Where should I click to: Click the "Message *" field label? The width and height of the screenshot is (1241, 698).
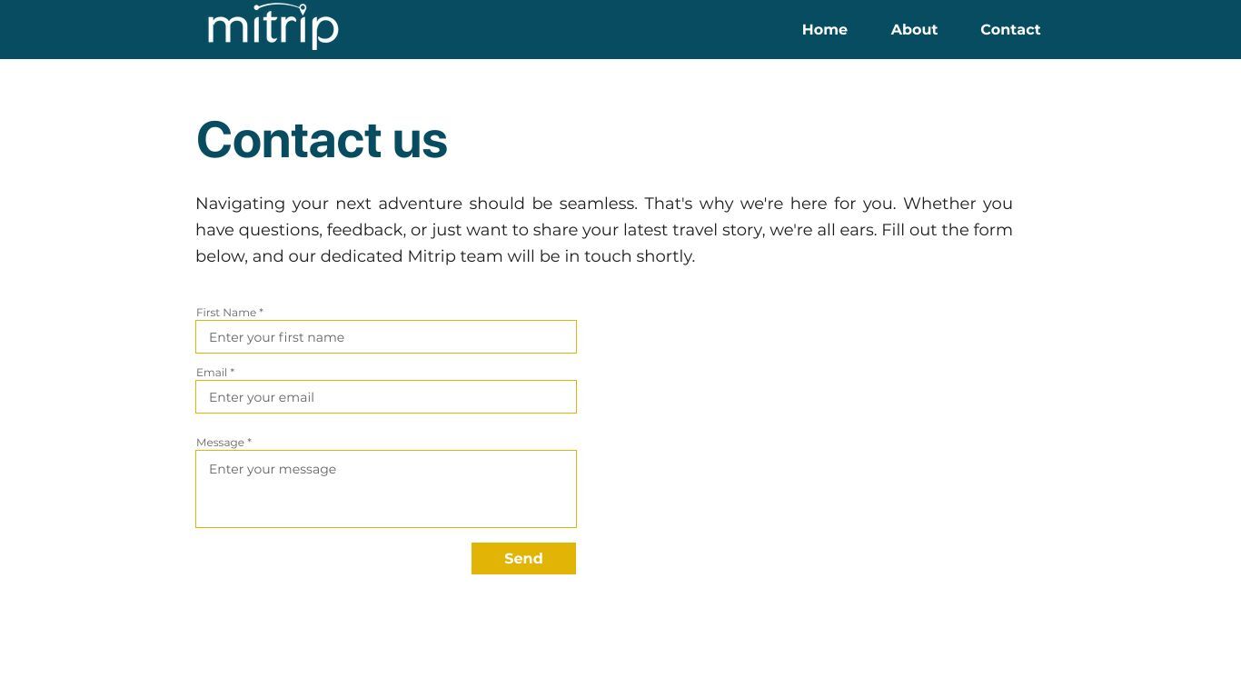(223, 442)
